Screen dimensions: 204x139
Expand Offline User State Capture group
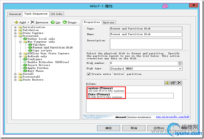pyautogui.click(x=20, y=53)
